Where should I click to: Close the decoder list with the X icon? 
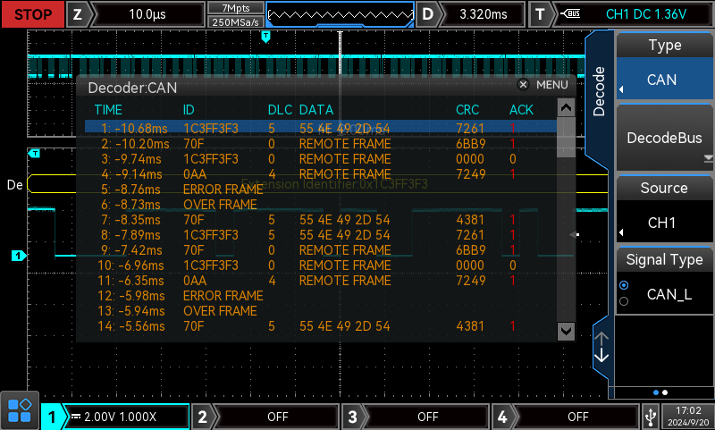coord(524,85)
